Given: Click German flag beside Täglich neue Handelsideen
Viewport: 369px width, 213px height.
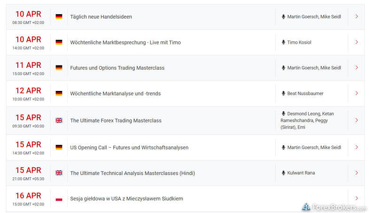Looking at the screenshot, I should tap(59, 17).
